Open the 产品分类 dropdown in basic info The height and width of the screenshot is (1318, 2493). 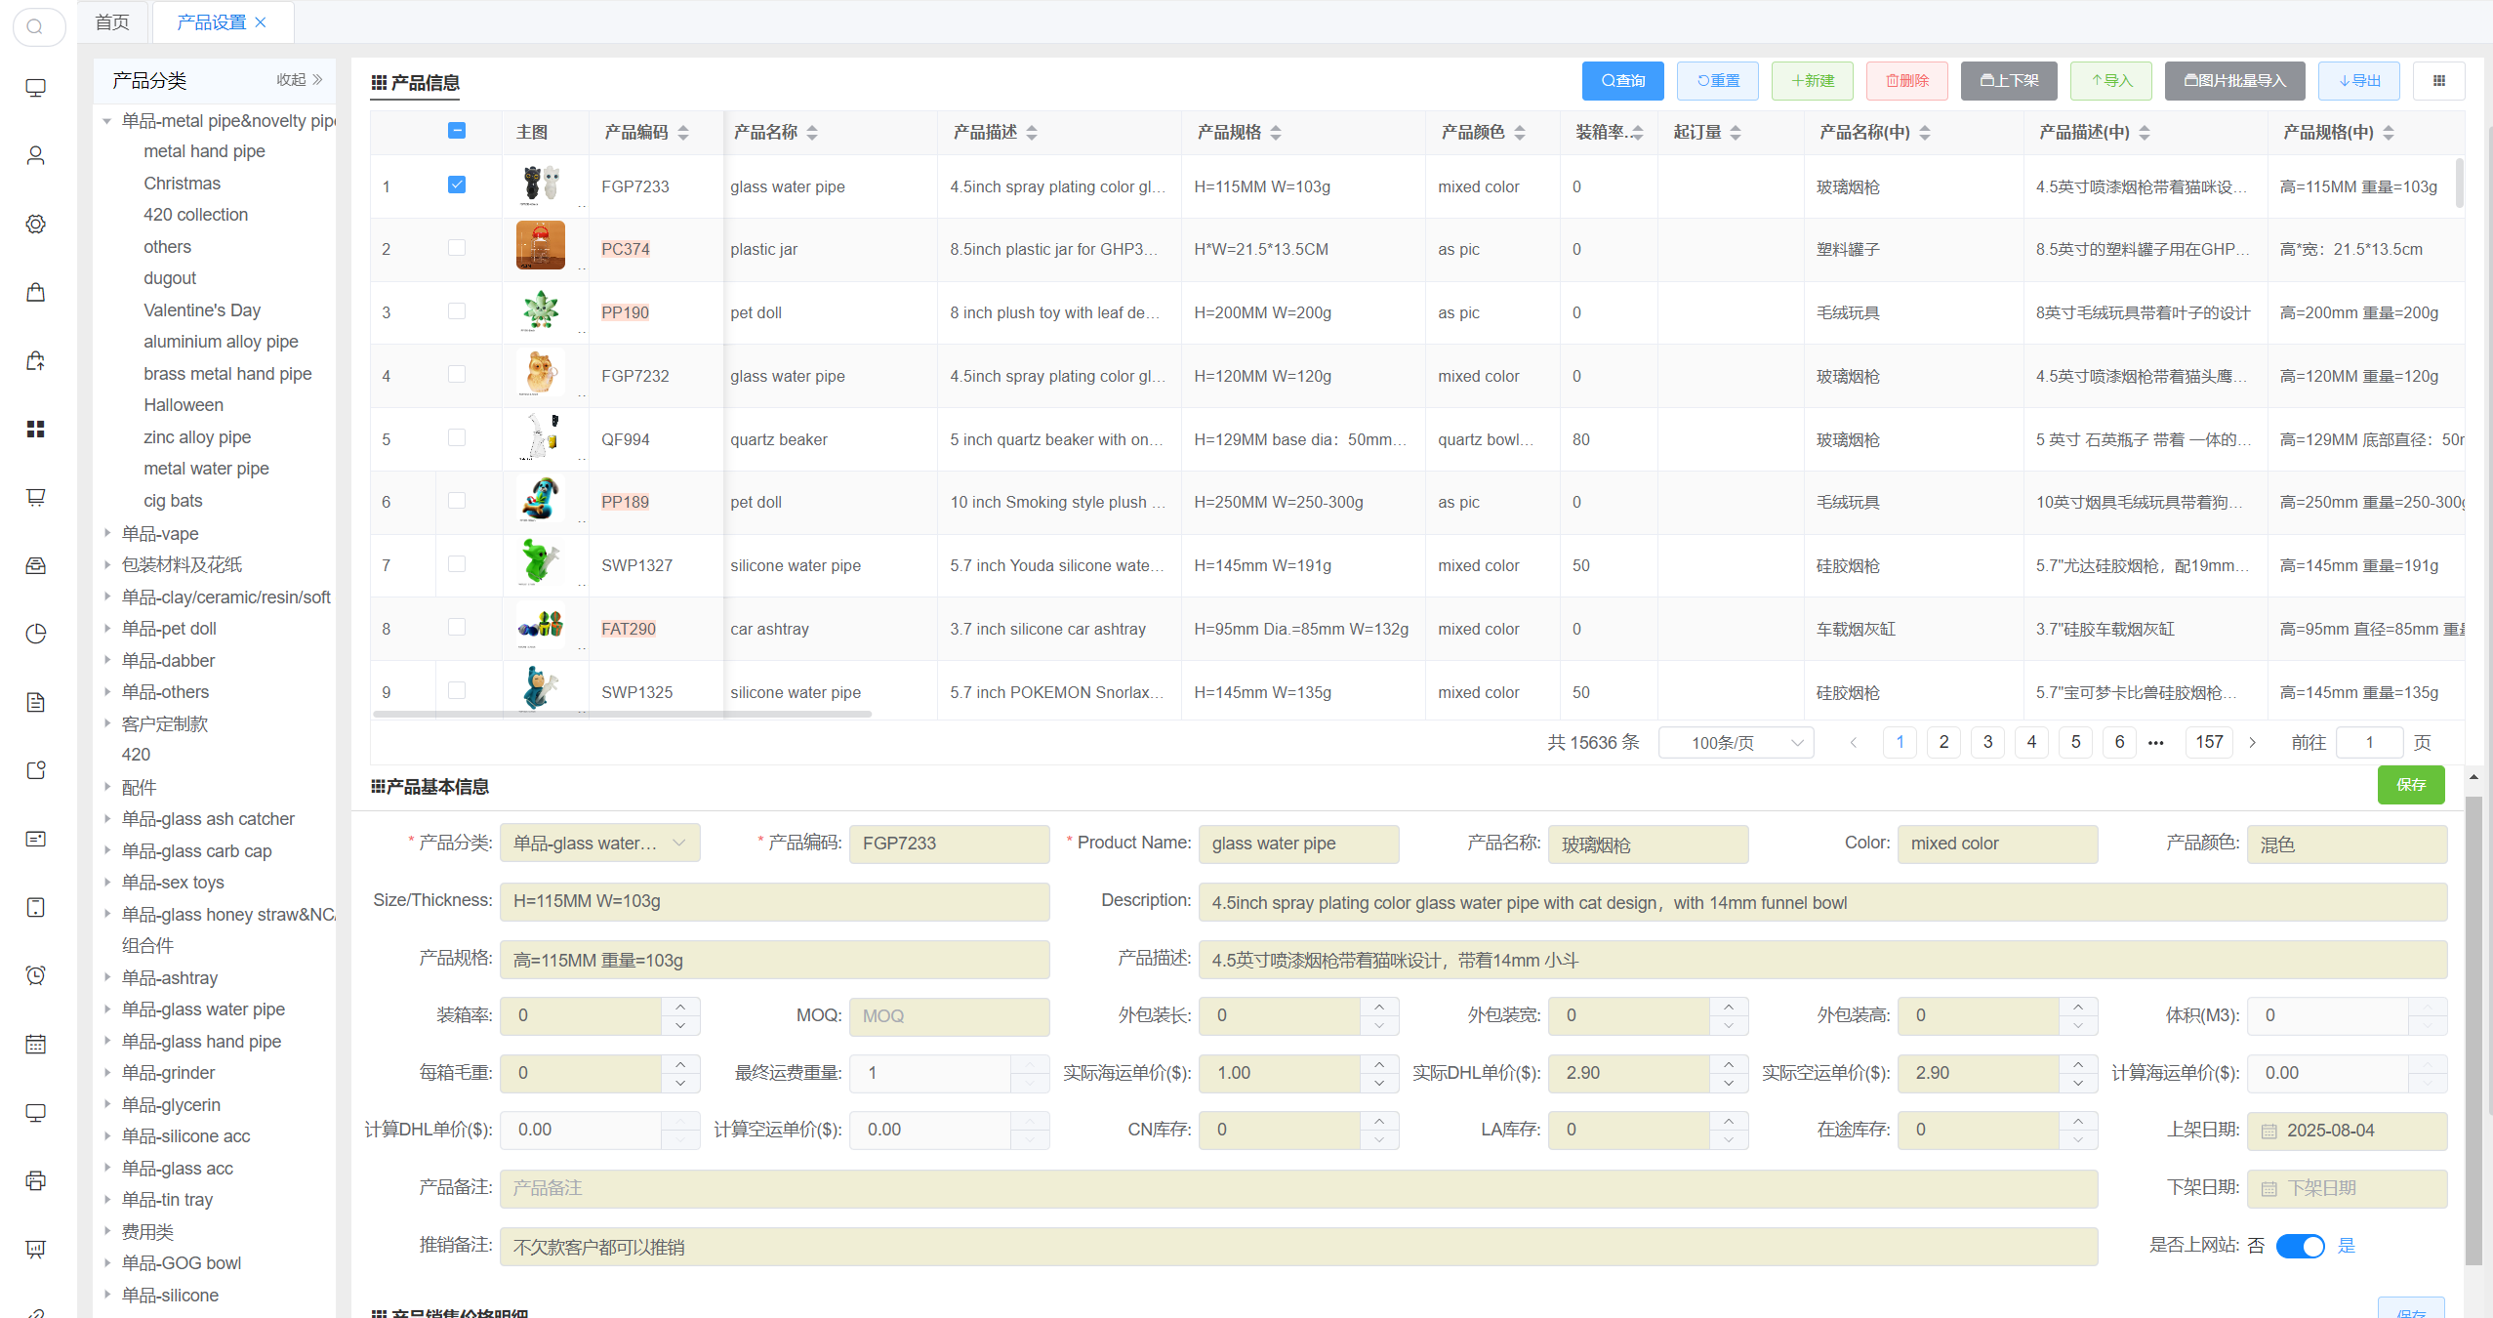[599, 844]
